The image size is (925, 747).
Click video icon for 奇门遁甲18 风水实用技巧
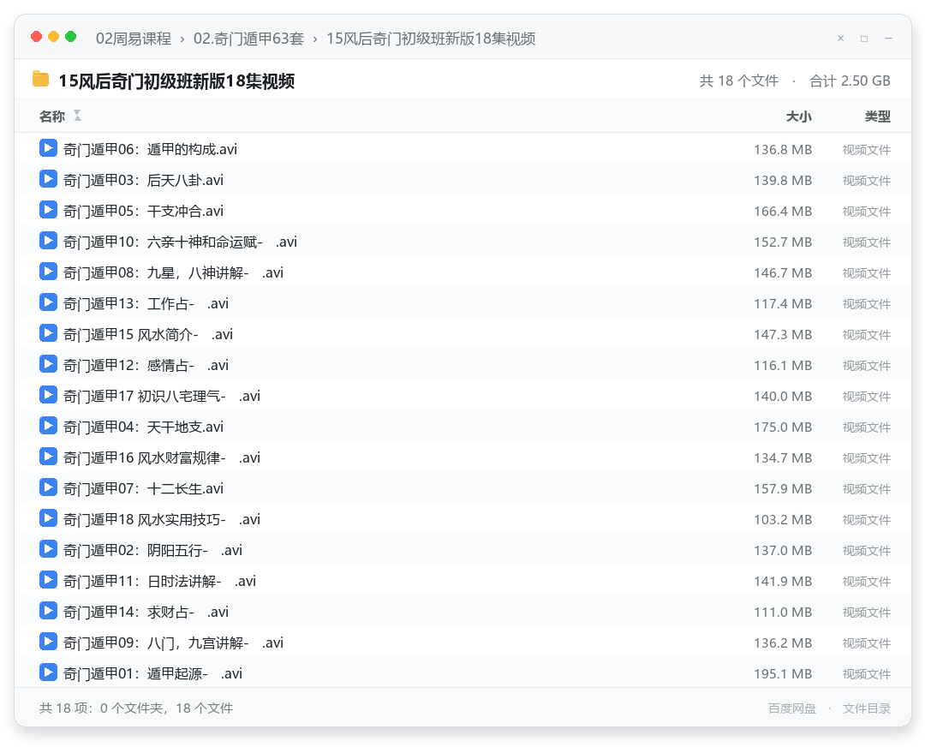pos(48,518)
